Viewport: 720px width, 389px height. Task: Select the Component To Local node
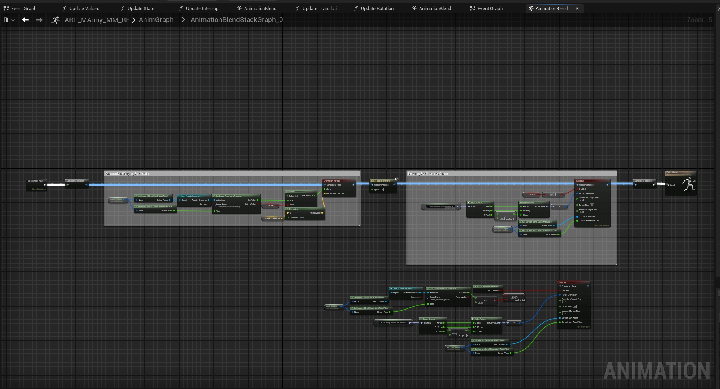(644, 183)
